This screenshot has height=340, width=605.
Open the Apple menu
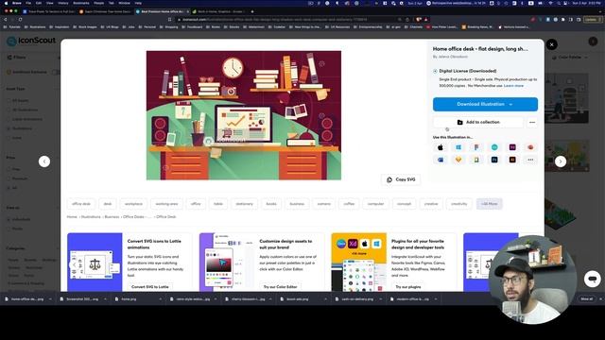click(6, 3)
